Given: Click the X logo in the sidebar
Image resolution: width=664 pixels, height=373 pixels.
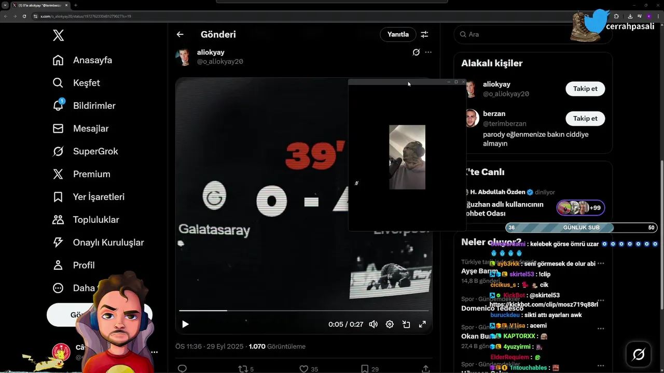Looking at the screenshot, I should [58, 35].
